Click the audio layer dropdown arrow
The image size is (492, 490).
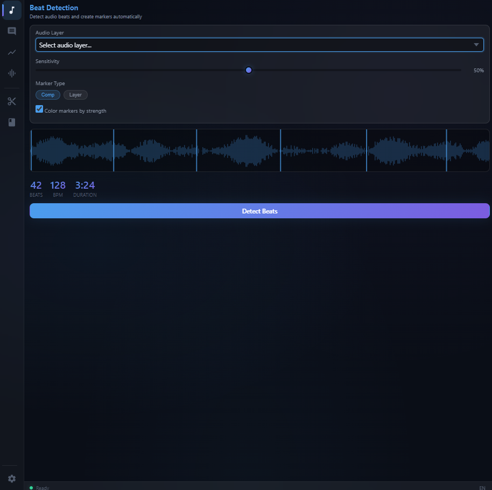point(476,45)
